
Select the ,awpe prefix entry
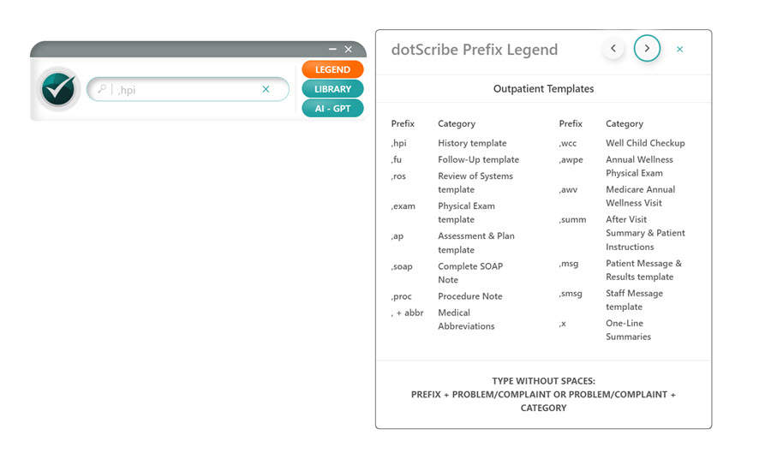(571, 160)
